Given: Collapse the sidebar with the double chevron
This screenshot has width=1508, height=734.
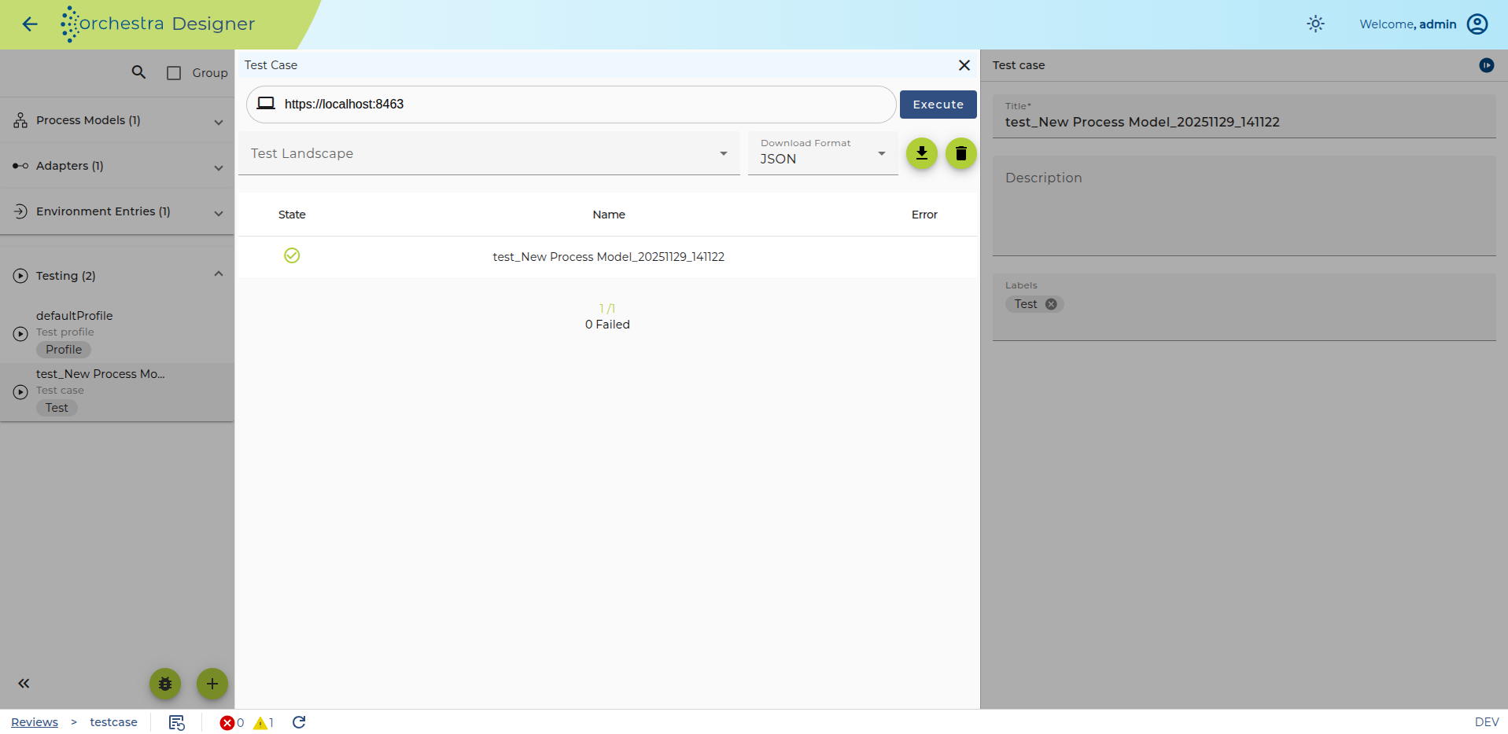Looking at the screenshot, I should [24, 684].
